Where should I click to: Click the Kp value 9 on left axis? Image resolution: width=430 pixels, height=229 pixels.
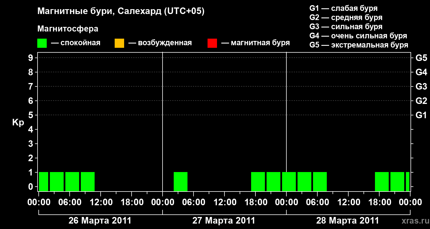(x=31, y=58)
